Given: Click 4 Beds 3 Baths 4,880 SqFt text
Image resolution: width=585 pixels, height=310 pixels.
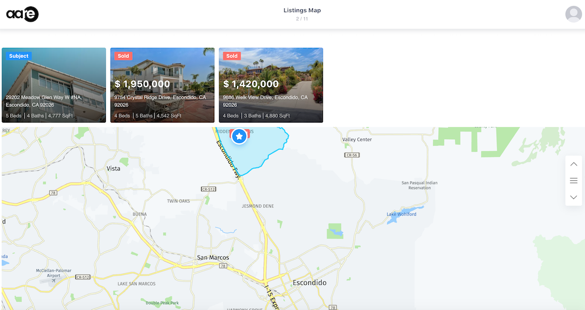Looking at the screenshot, I should pyautogui.click(x=256, y=116).
